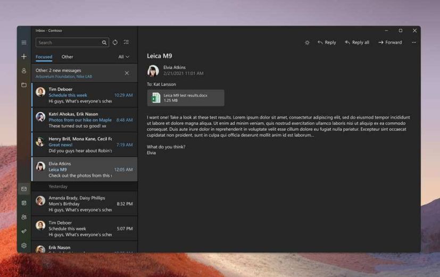
Task: Click inside the Search box
Action: click(68, 43)
